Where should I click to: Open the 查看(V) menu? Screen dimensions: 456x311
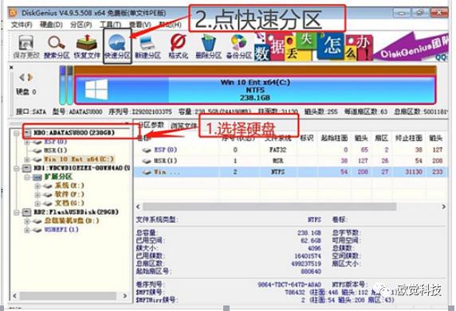140,25
